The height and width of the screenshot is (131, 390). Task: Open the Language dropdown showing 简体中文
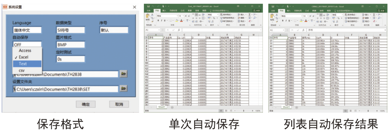point(27,30)
